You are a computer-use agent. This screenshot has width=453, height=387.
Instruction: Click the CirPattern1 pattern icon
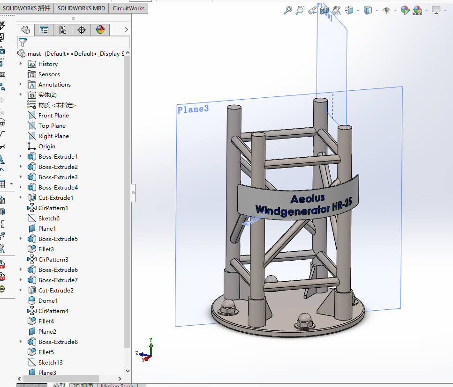pos(32,208)
